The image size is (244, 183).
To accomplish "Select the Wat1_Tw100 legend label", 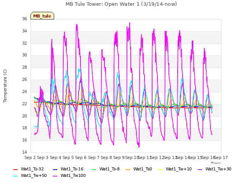I will 73,176.
